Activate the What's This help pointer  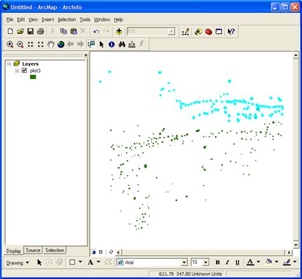pyautogui.click(x=231, y=32)
